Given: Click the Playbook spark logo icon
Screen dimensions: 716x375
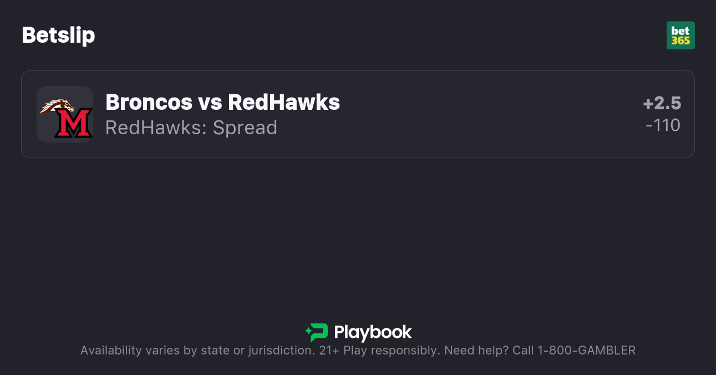Looking at the screenshot, I should coord(316,333).
